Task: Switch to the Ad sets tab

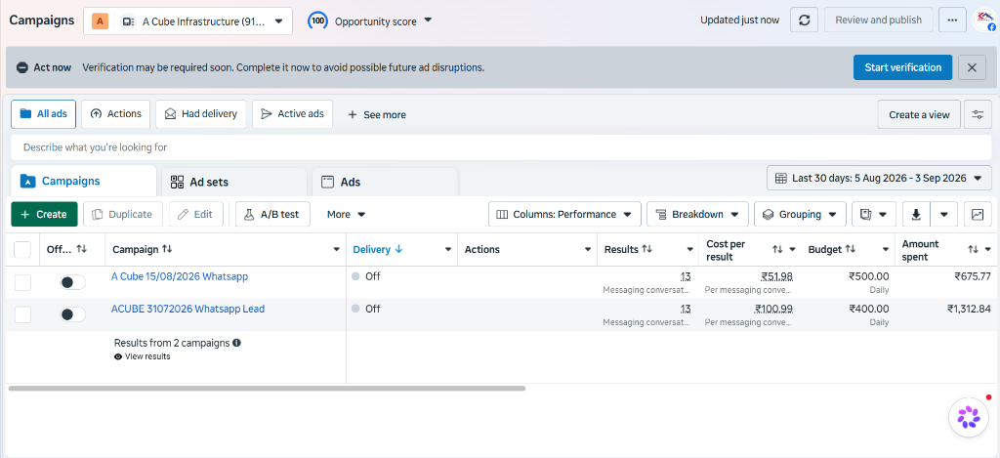Action: tap(234, 182)
